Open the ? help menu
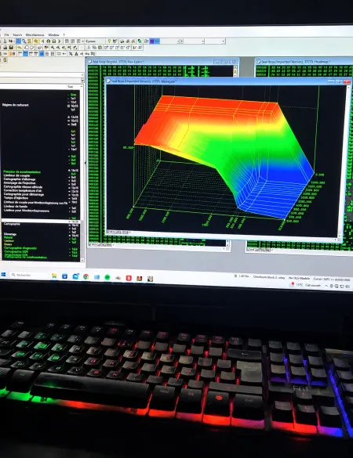The image size is (353, 458). [64, 34]
